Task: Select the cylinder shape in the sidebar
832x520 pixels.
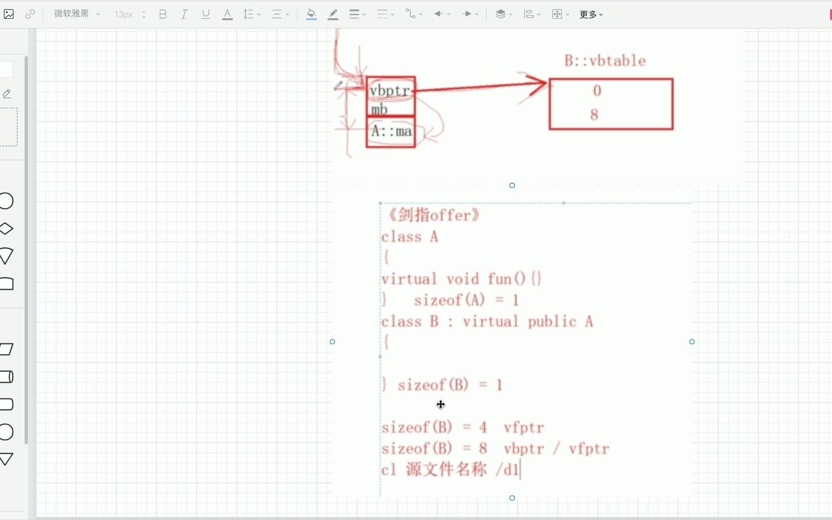Action: pos(7,377)
